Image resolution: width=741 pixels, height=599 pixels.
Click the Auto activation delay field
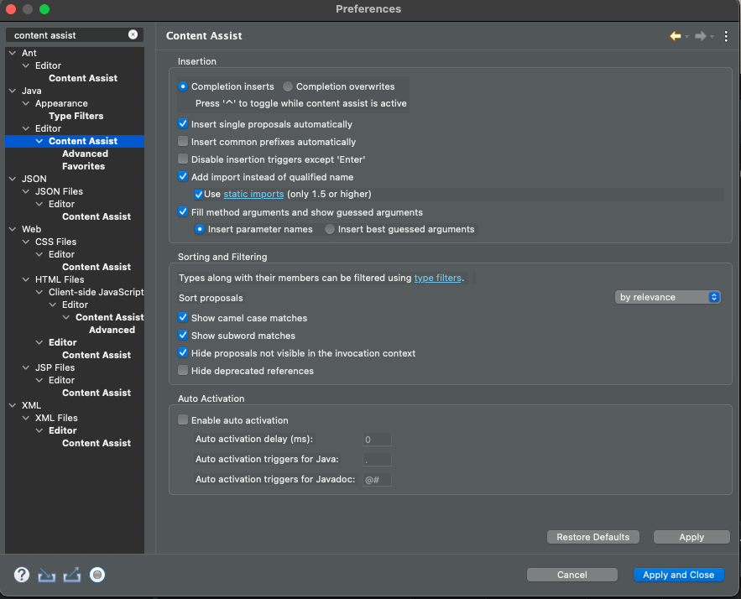377,440
